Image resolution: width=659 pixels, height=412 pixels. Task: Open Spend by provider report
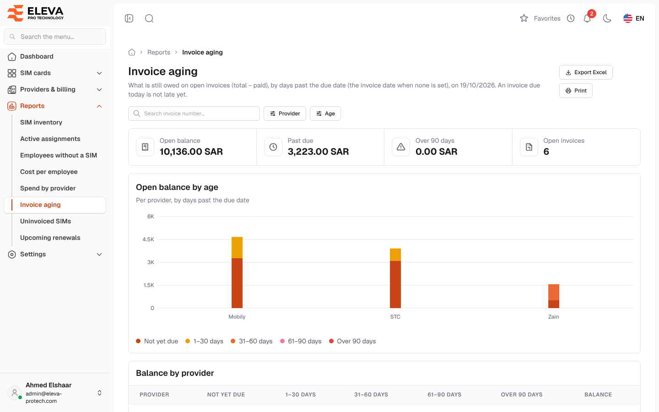tap(48, 188)
